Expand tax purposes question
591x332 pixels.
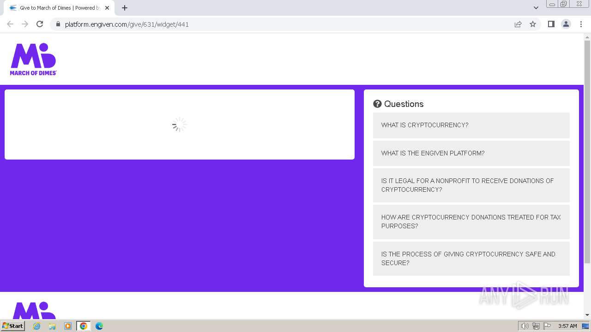point(471,222)
